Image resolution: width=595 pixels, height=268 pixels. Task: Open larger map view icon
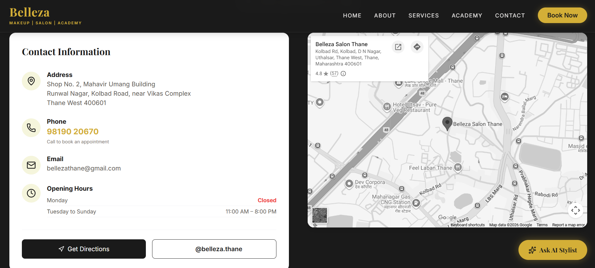point(398,47)
